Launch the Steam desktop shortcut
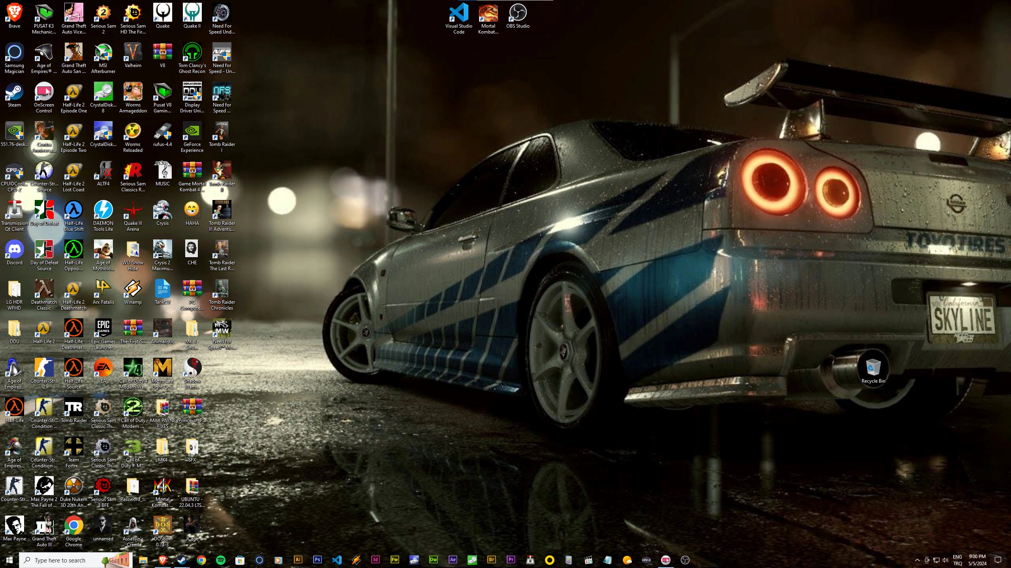 coord(15,95)
